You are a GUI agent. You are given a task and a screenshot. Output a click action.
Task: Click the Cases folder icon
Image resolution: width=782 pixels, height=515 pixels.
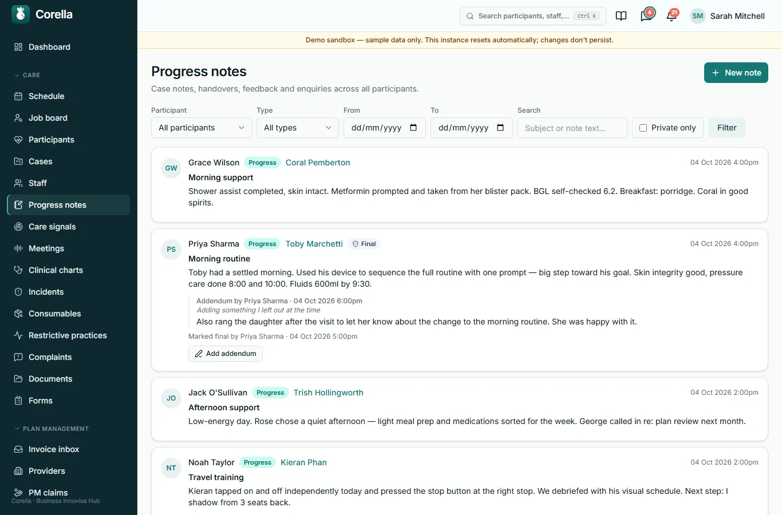[x=18, y=161]
